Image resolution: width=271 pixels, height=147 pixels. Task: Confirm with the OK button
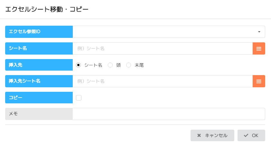pos(251,135)
